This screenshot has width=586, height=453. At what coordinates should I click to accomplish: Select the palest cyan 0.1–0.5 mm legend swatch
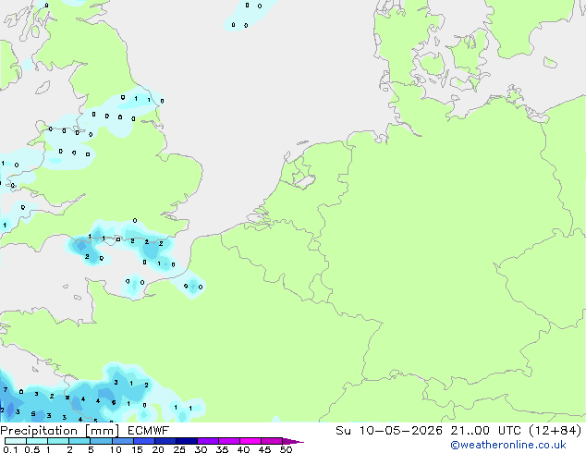point(16,441)
